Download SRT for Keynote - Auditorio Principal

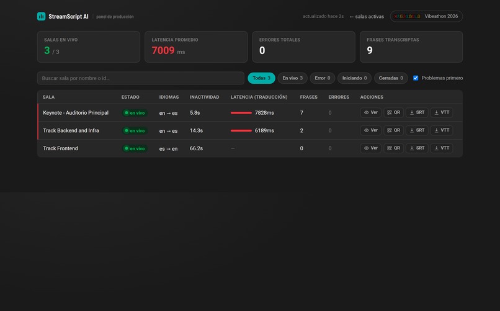click(x=417, y=112)
